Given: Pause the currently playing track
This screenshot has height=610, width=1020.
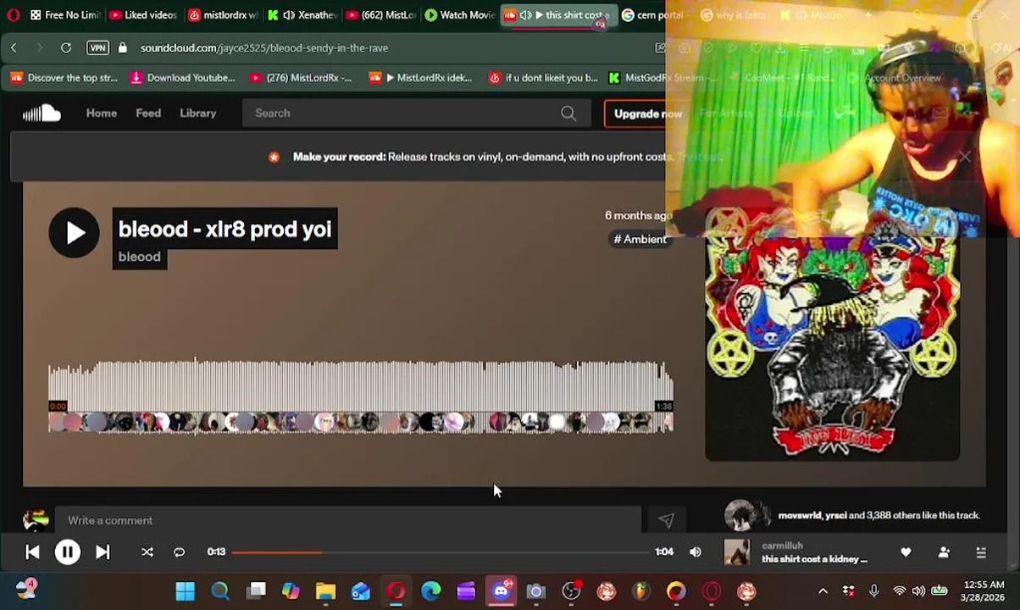Looking at the screenshot, I should (x=67, y=552).
